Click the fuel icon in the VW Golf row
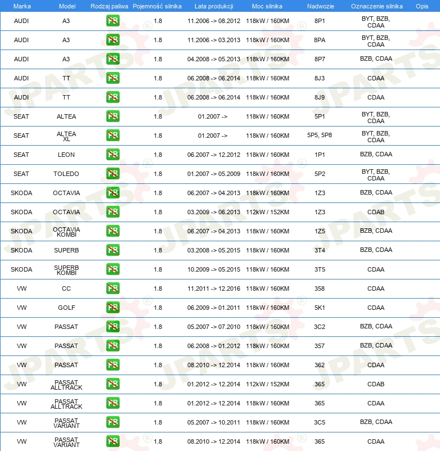Viewport: 440px width, 451px height. pos(113,308)
